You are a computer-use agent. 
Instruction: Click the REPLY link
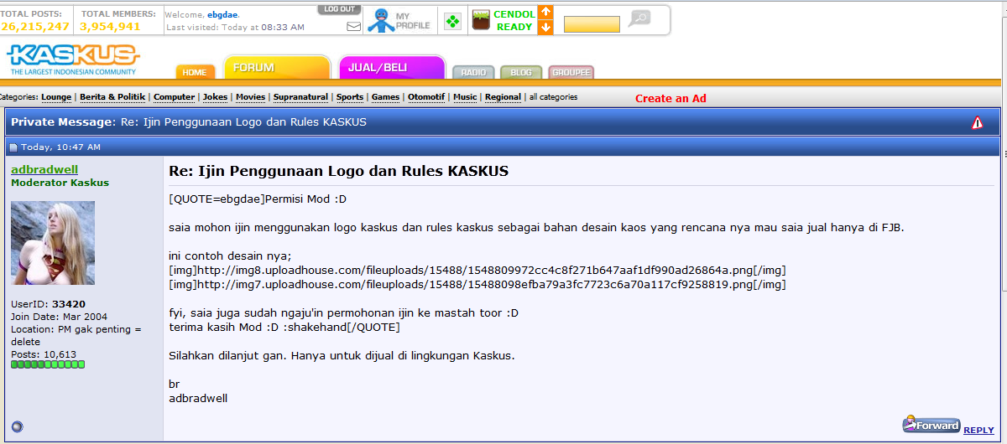978,430
